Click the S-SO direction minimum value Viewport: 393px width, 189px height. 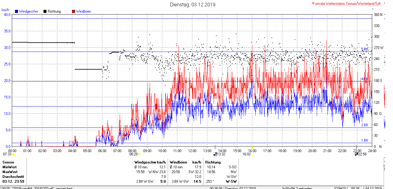click(232, 167)
